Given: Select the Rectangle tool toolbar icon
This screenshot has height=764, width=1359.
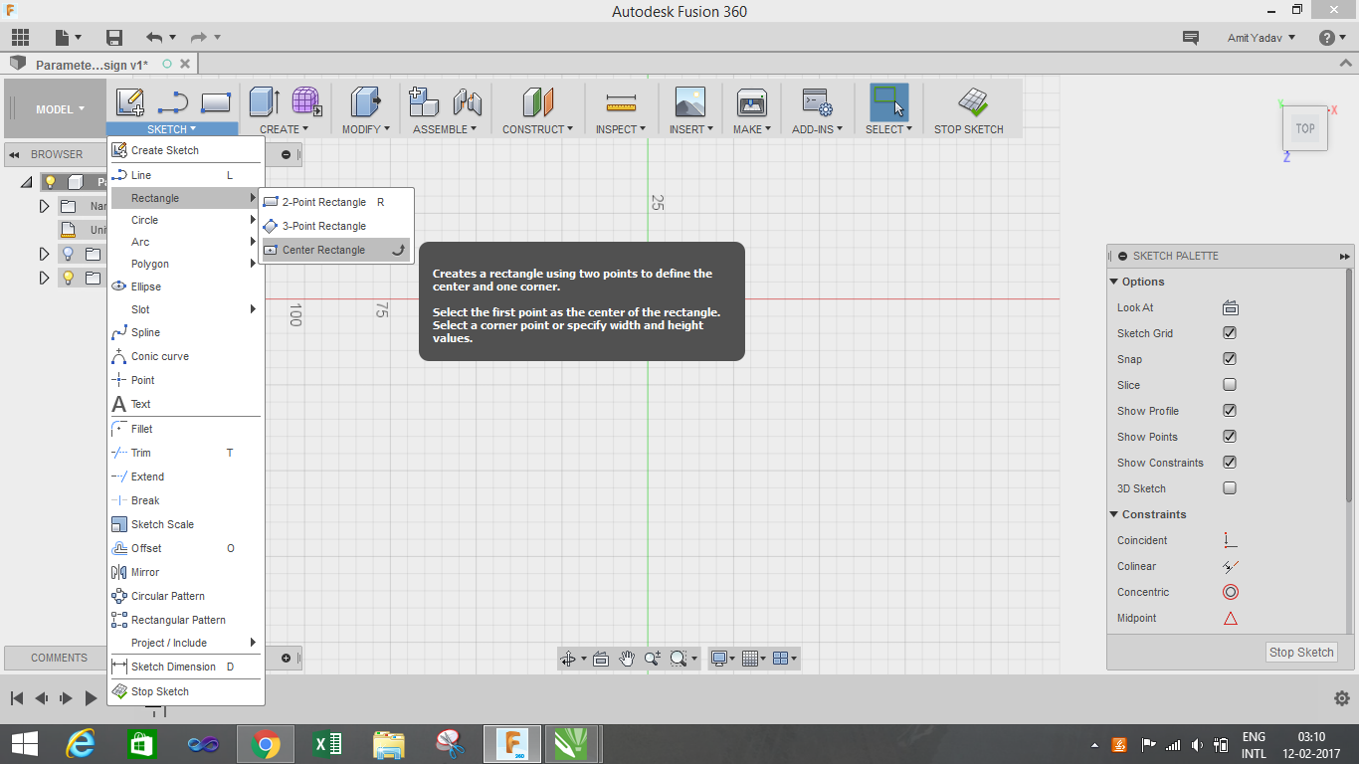Looking at the screenshot, I should (216, 102).
